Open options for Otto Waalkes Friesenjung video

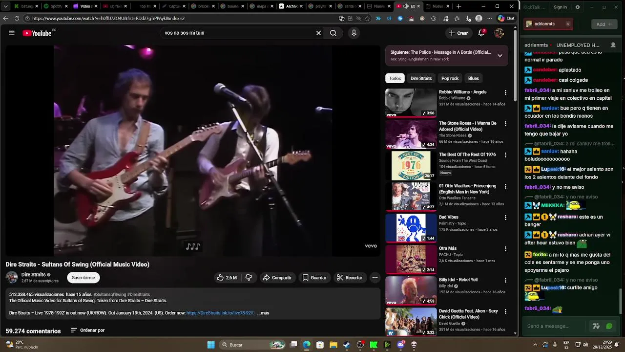505,186
